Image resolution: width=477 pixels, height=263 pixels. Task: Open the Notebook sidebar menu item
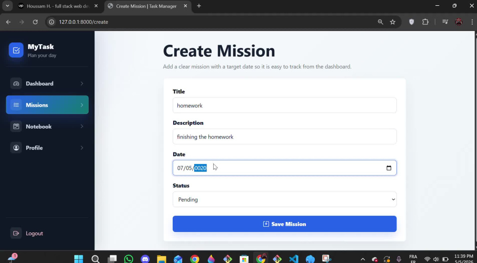[47, 126]
